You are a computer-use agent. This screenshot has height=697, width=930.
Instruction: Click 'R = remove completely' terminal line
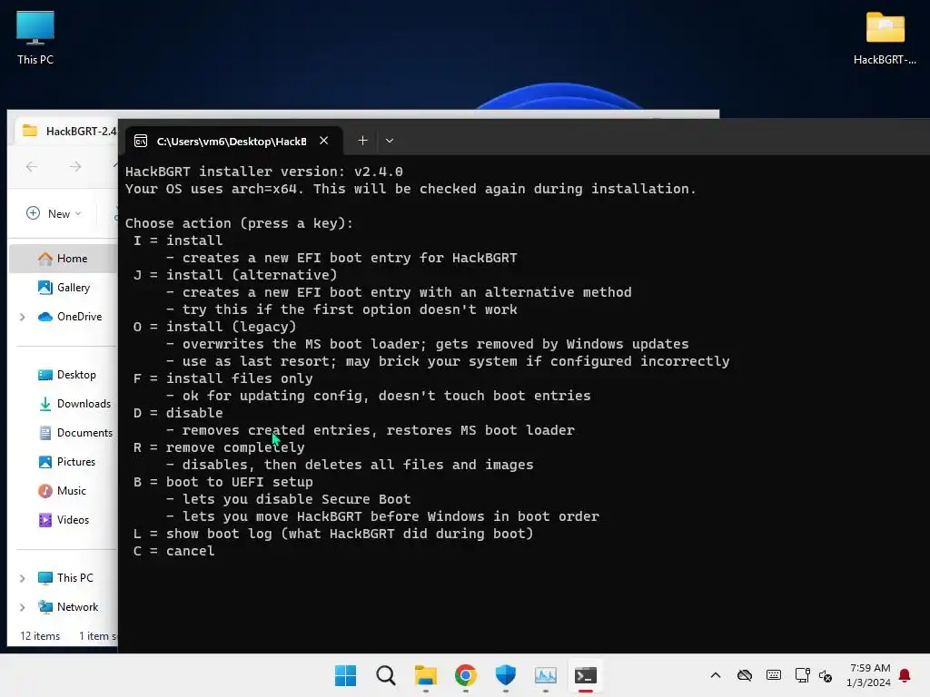pos(219,447)
